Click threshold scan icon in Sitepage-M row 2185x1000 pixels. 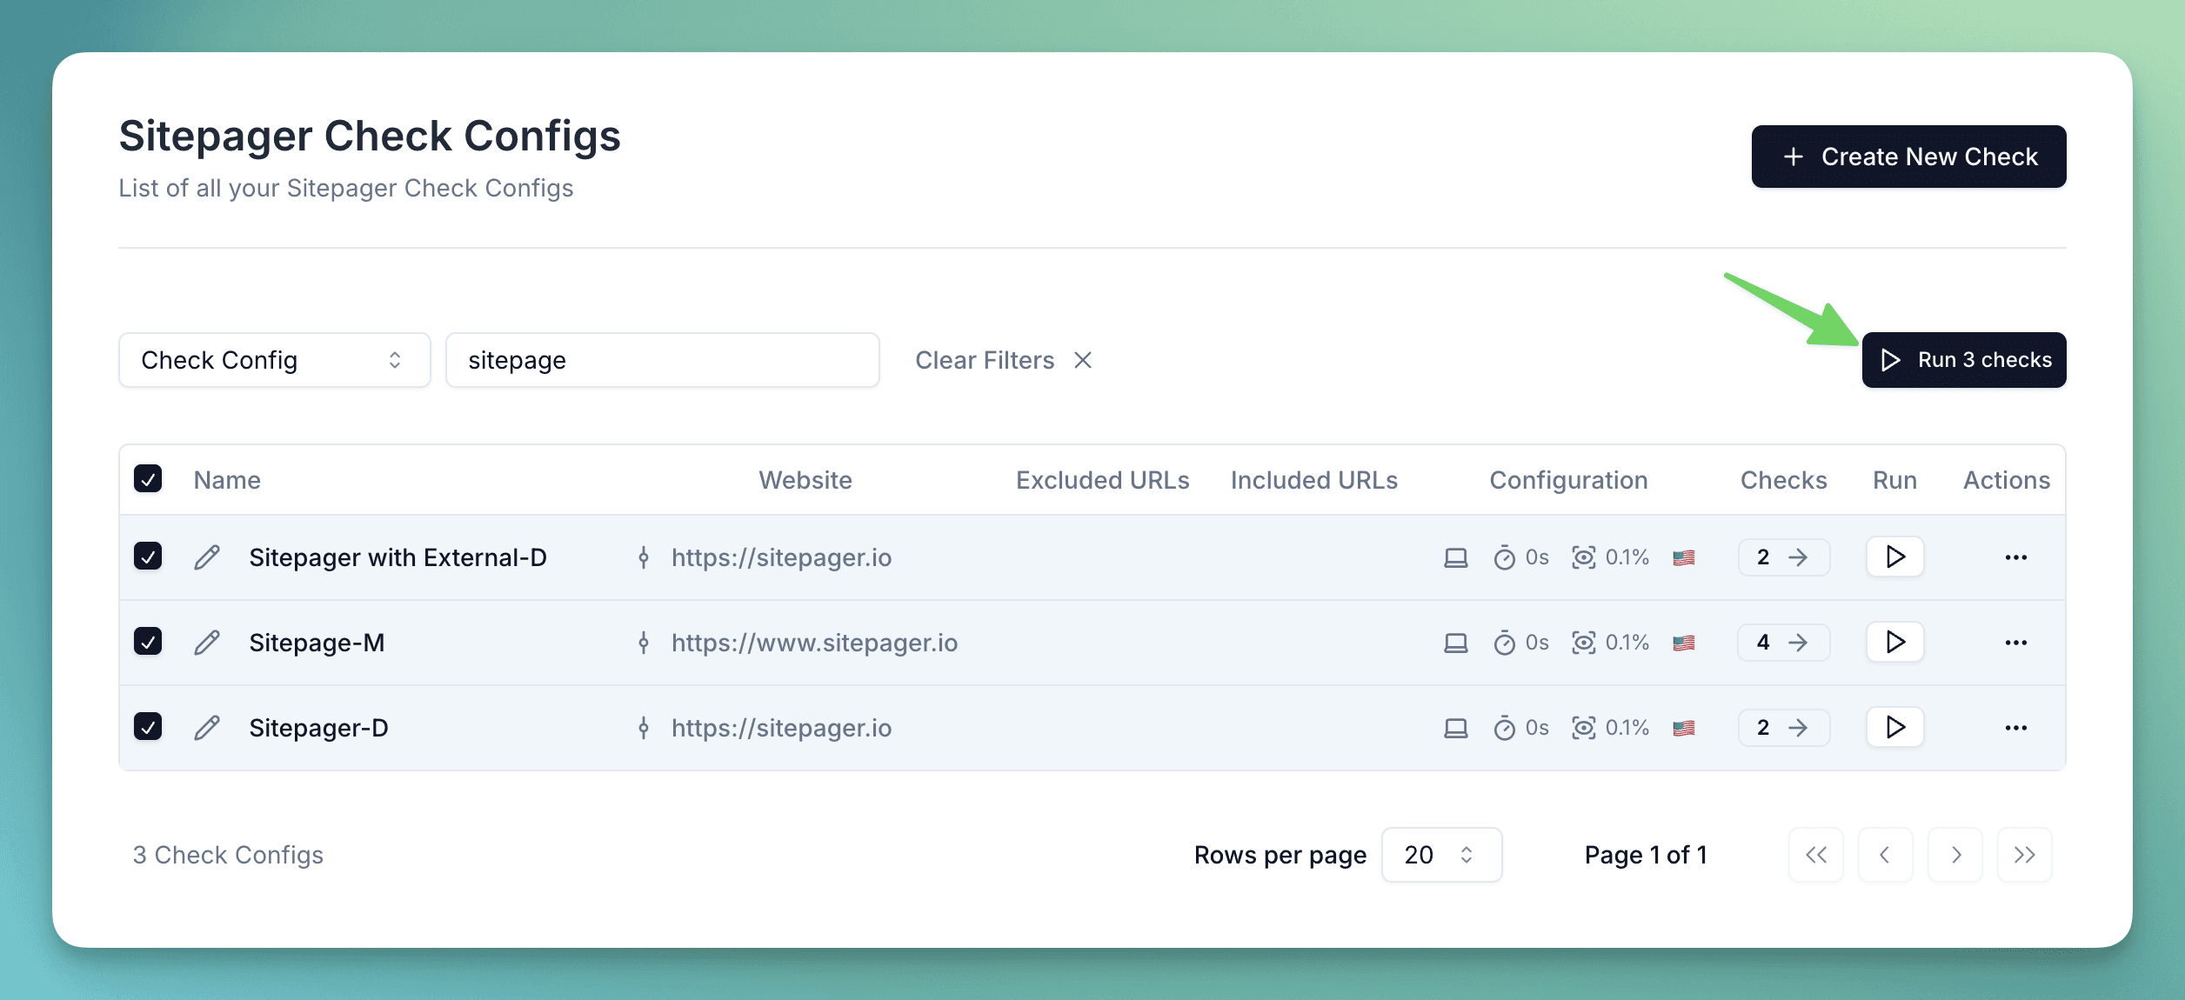click(x=1584, y=643)
